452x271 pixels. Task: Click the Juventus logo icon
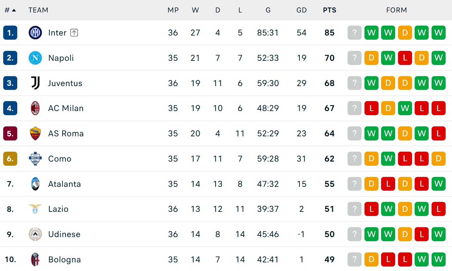[x=35, y=83]
